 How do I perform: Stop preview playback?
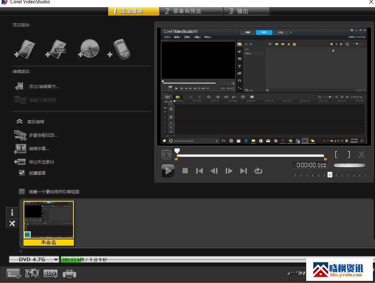[x=185, y=171]
